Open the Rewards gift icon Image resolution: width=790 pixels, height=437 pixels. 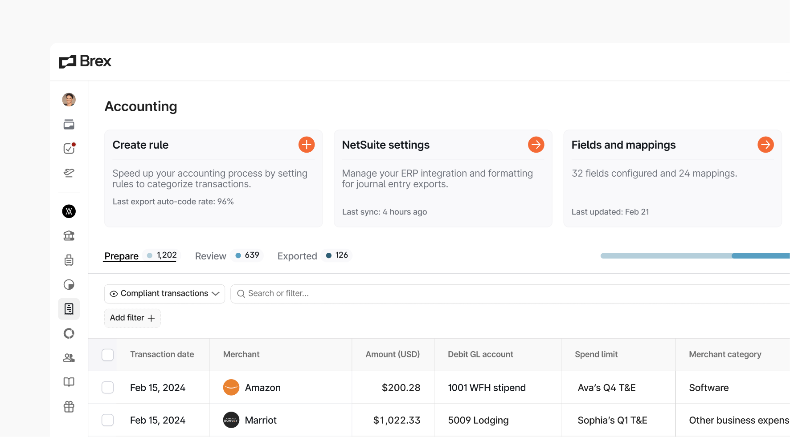(69, 406)
